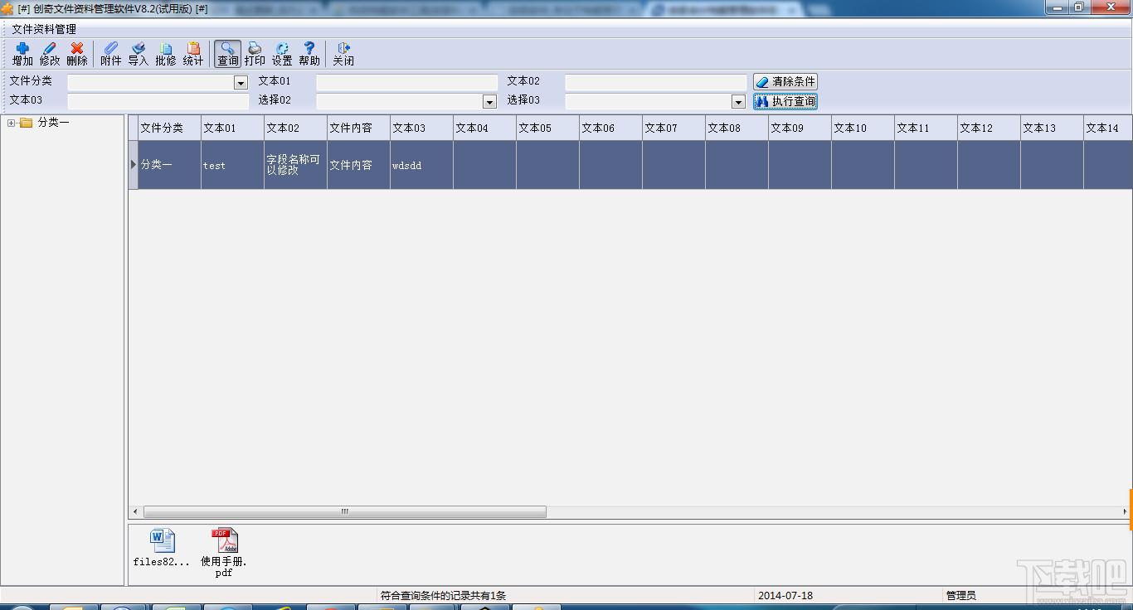This screenshot has width=1133, height=610.
Task: Click the 关闭 (Close) toolbar icon
Action: (343, 54)
